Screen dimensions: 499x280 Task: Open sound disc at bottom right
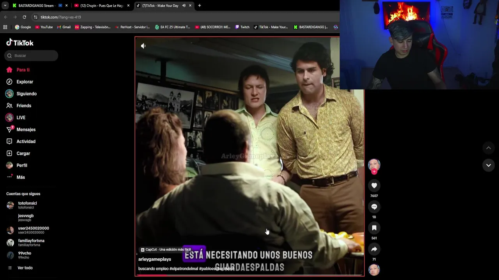pos(374,269)
